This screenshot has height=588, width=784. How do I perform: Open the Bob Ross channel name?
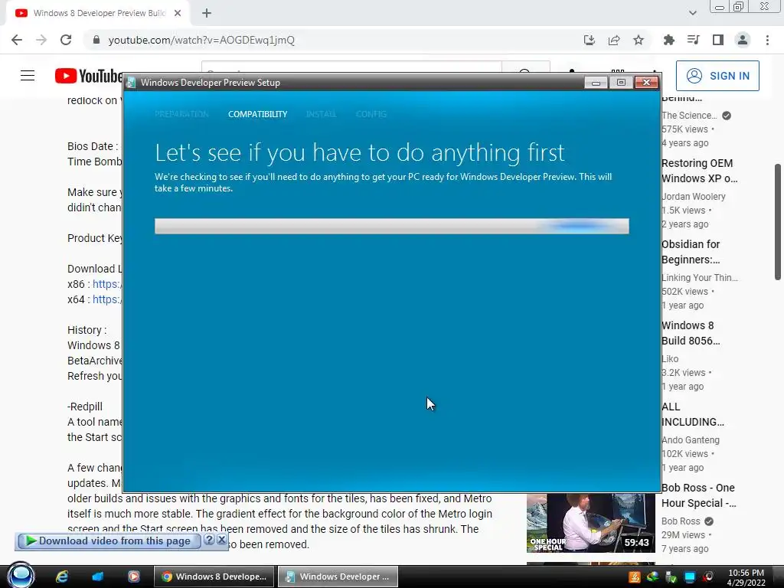(x=681, y=521)
